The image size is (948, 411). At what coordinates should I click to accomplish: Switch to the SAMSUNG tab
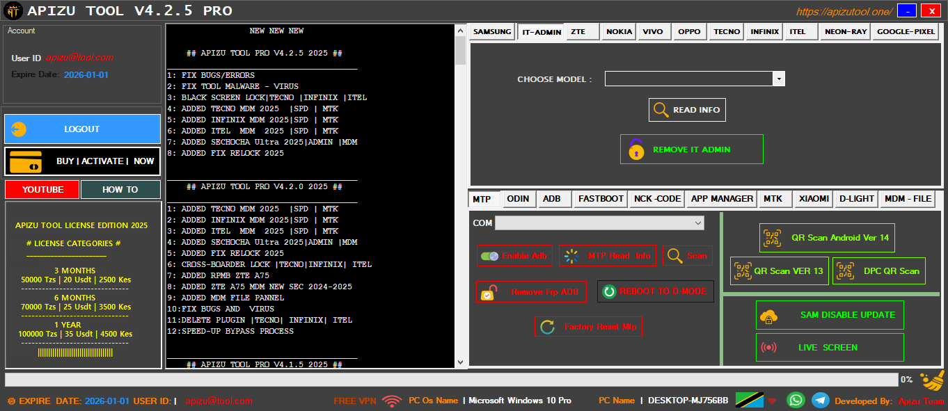[x=492, y=31]
